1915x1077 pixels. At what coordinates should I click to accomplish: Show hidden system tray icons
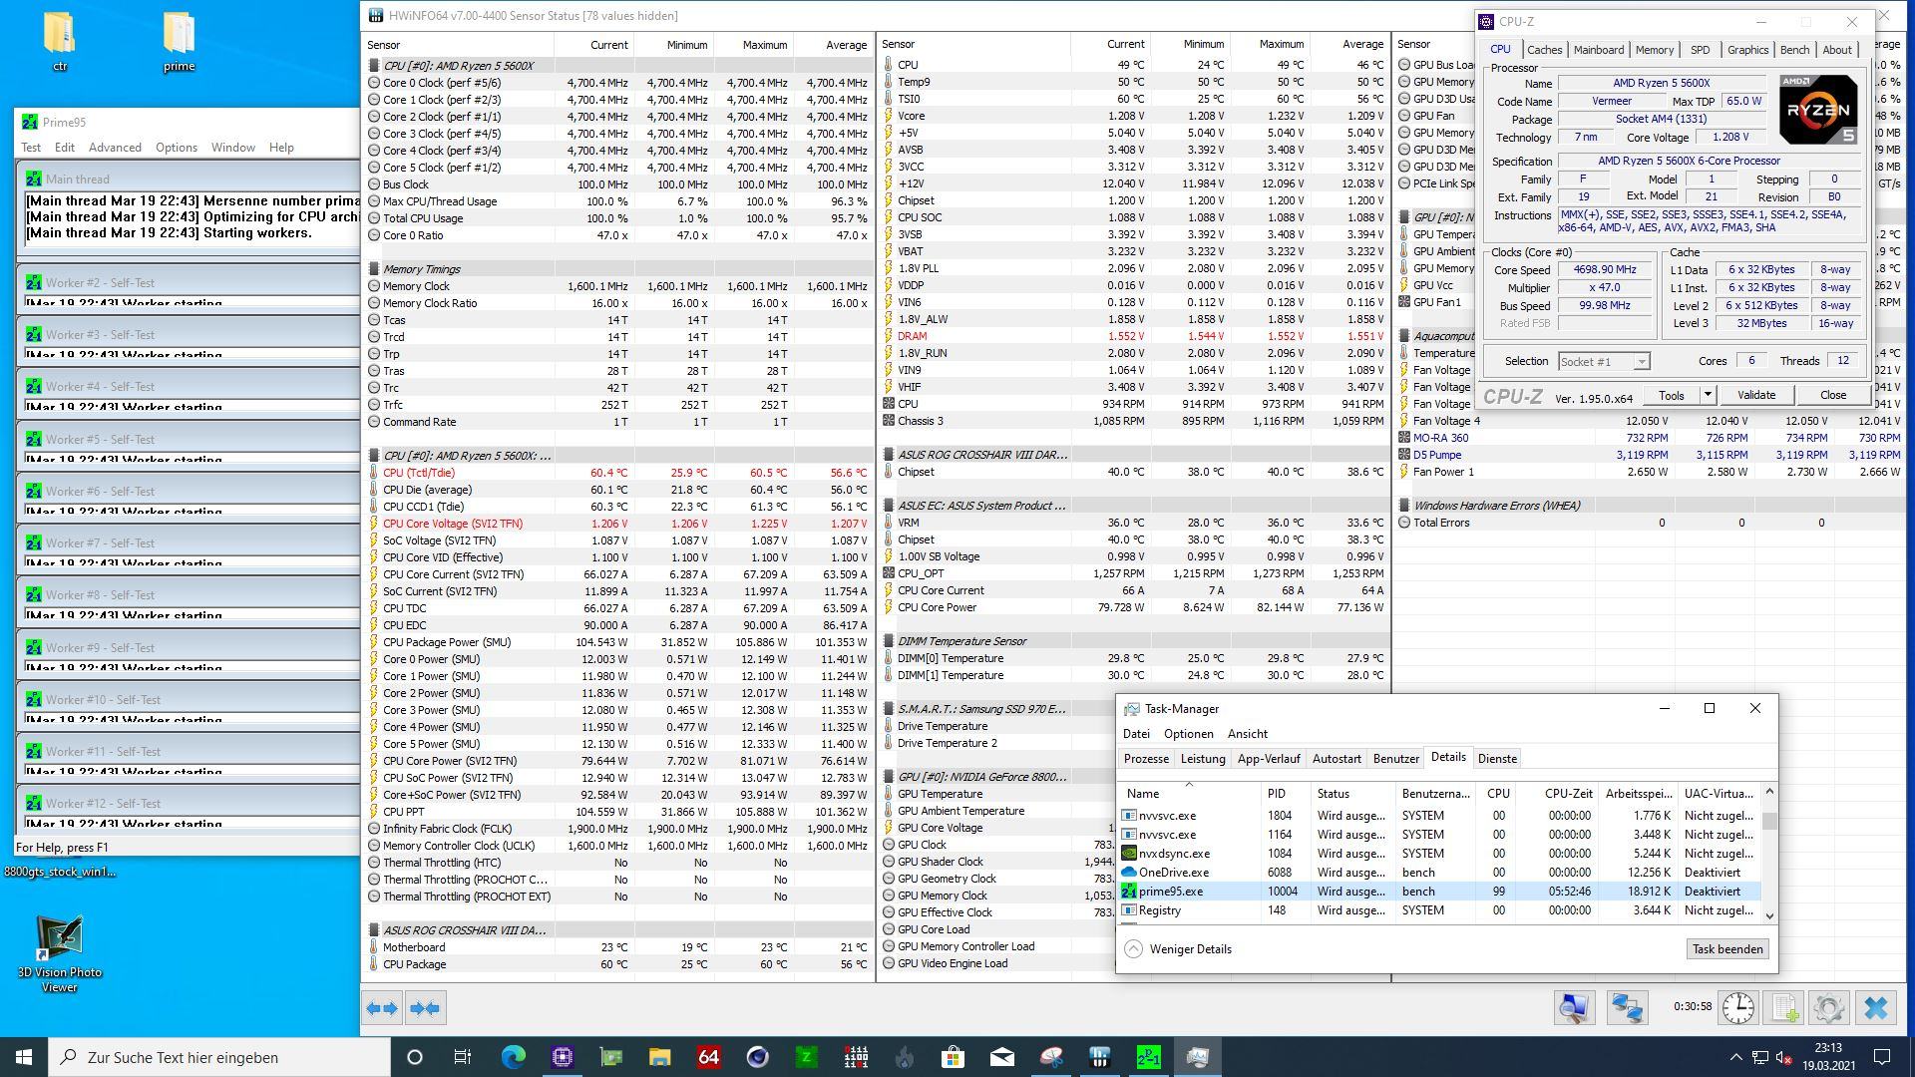[1735, 1057]
